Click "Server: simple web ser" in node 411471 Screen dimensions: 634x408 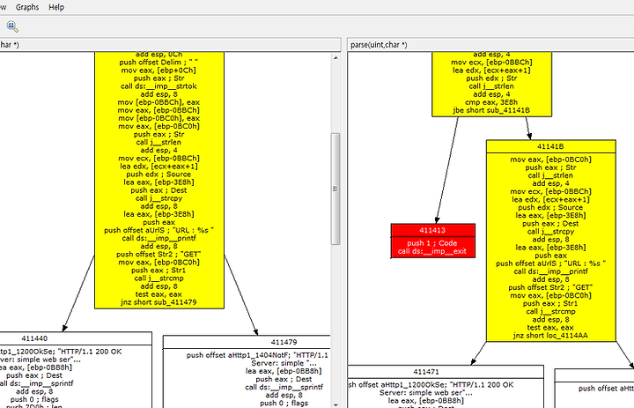click(x=426, y=393)
